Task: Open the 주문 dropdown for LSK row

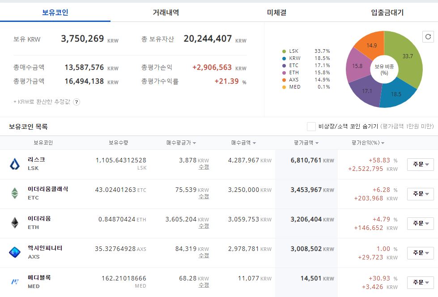Action: point(421,164)
